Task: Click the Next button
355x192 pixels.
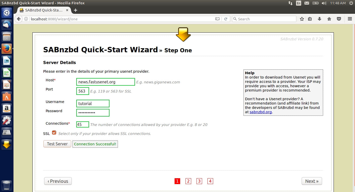Action: click(312, 181)
